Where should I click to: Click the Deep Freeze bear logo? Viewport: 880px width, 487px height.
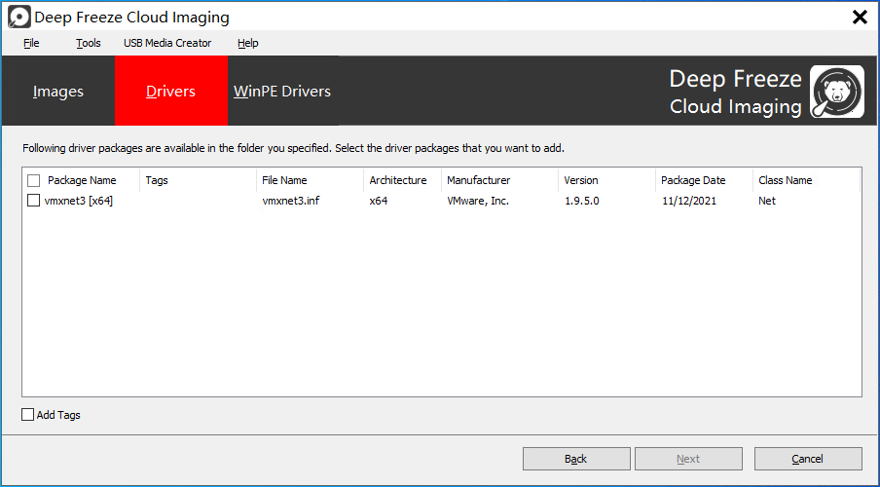(x=837, y=91)
